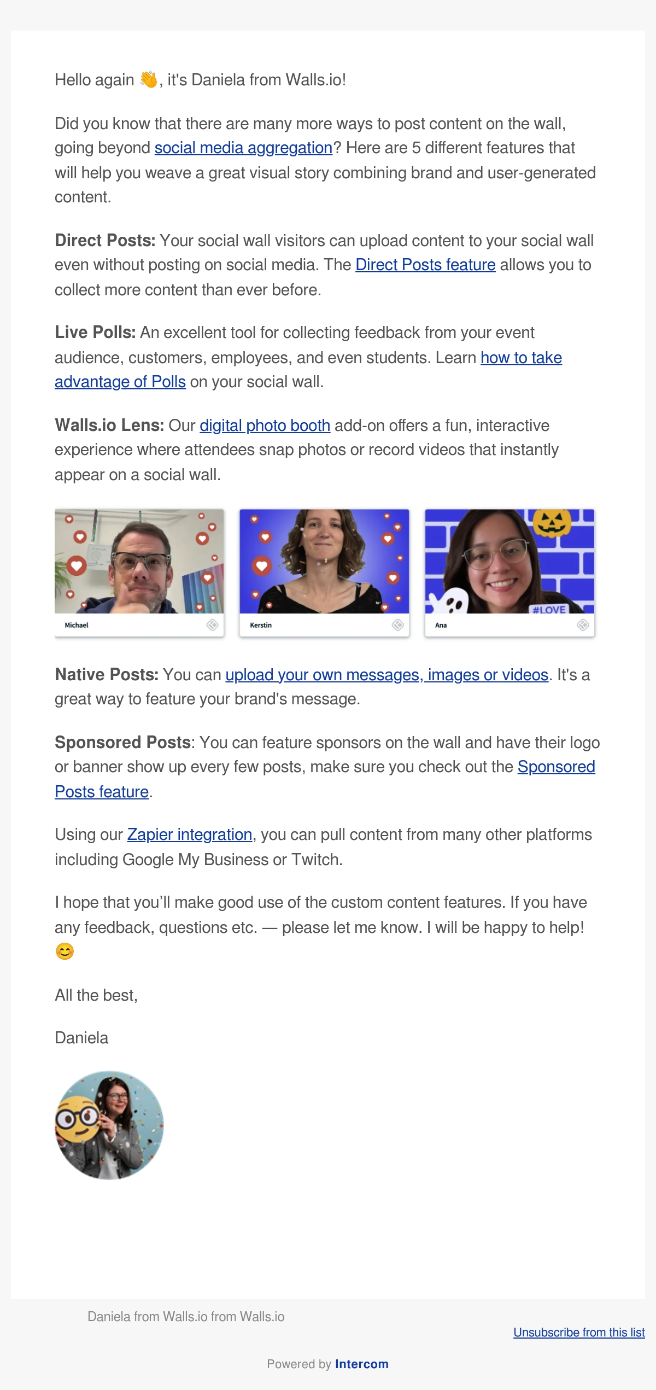Click the 'All the best,' sign-off text
The image size is (656, 1390).
click(x=96, y=995)
